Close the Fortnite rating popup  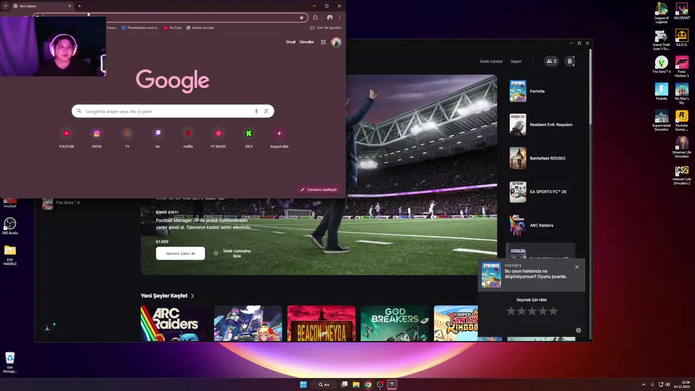[x=577, y=267]
